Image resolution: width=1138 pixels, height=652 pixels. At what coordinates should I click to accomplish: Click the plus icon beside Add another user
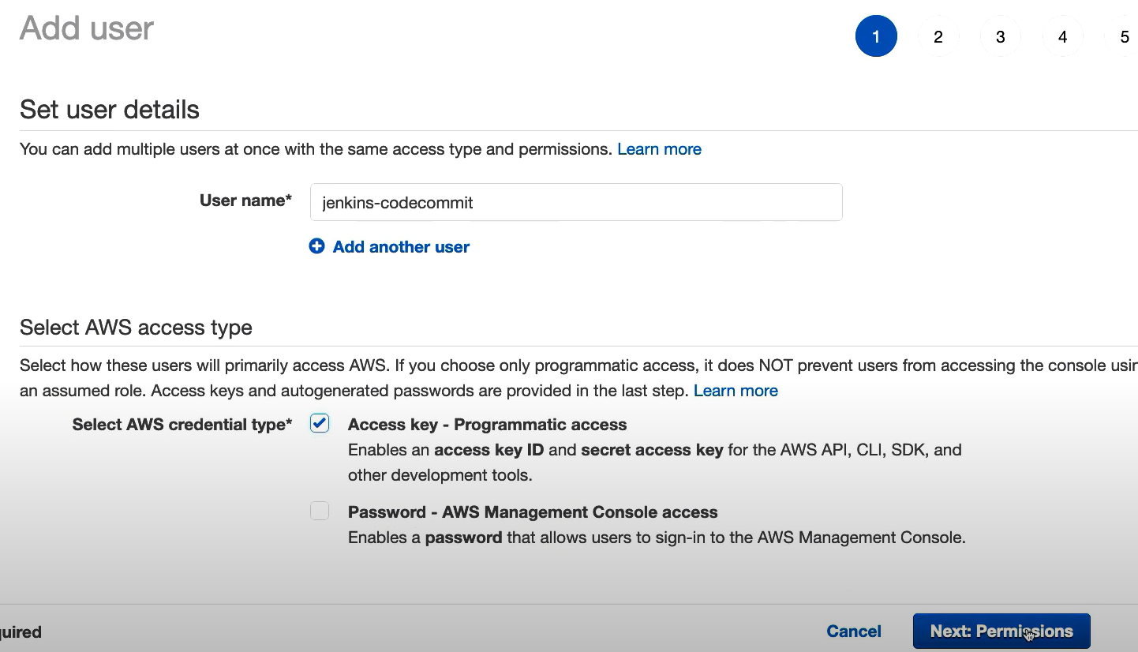click(316, 246)
